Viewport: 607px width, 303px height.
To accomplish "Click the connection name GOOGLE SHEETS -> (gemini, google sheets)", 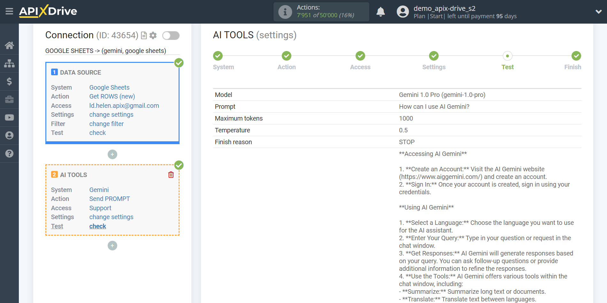I will tap(106, 51).
